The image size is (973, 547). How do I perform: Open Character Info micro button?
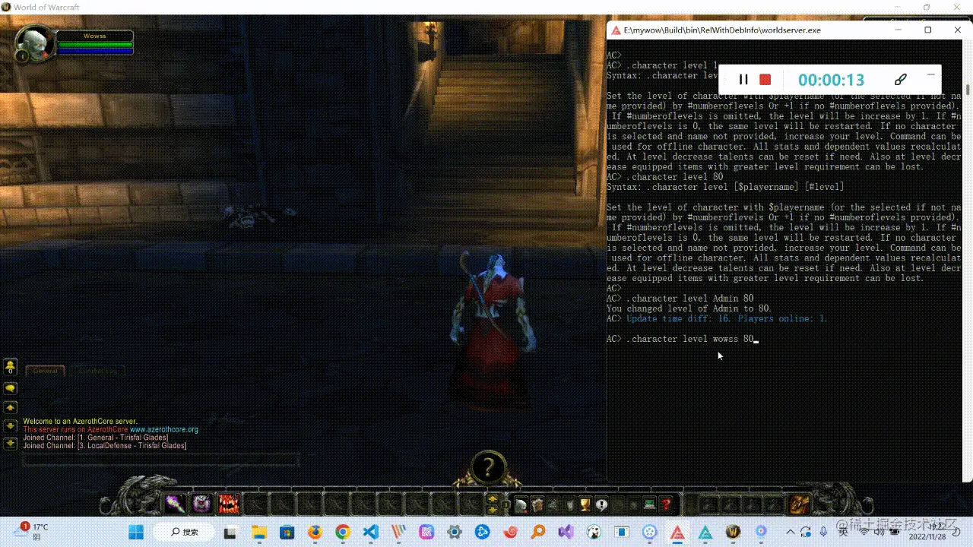point(521,504)
